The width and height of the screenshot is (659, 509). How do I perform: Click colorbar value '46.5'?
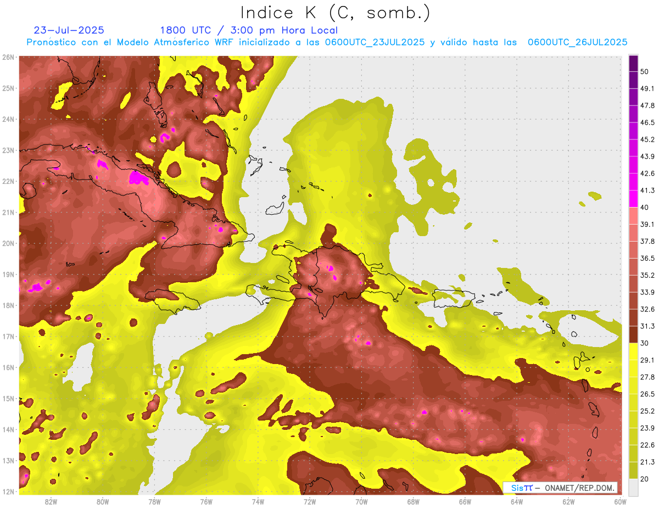pos(647,122)
